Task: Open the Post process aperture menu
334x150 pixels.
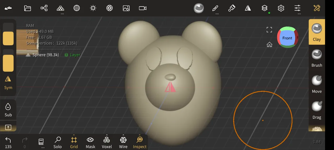Action: pos(110,8)
